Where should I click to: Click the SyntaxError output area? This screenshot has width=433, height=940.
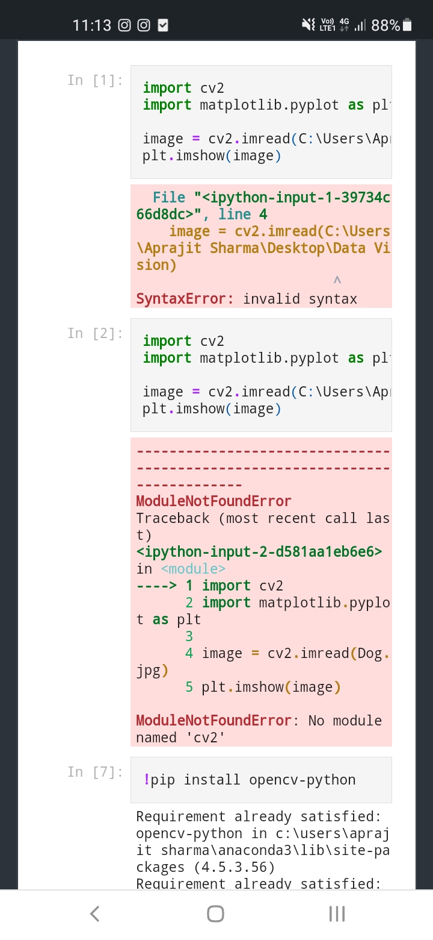[260, 247]
